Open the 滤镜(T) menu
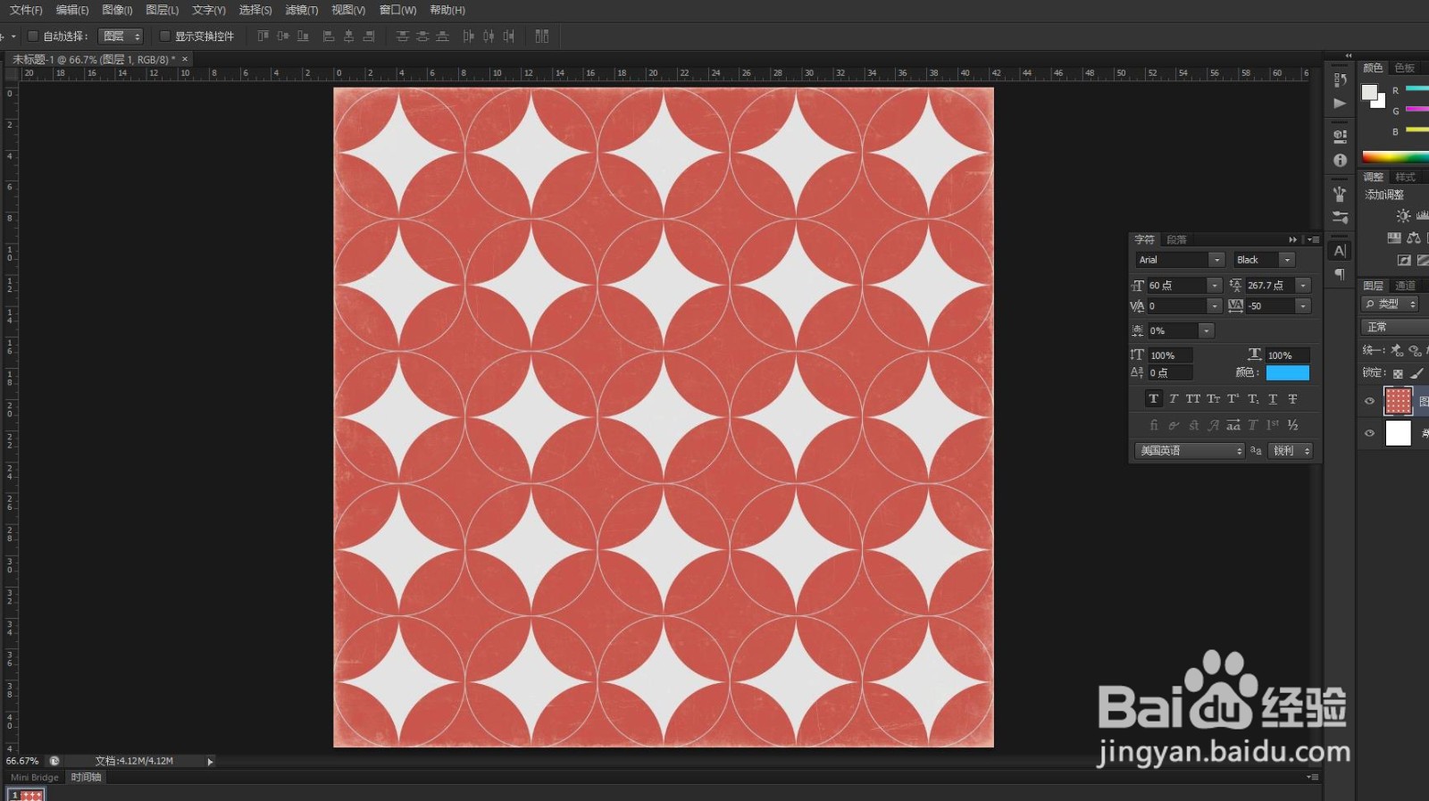The image size is (1429, 801). pyautogui.click(x=302, y=10)
